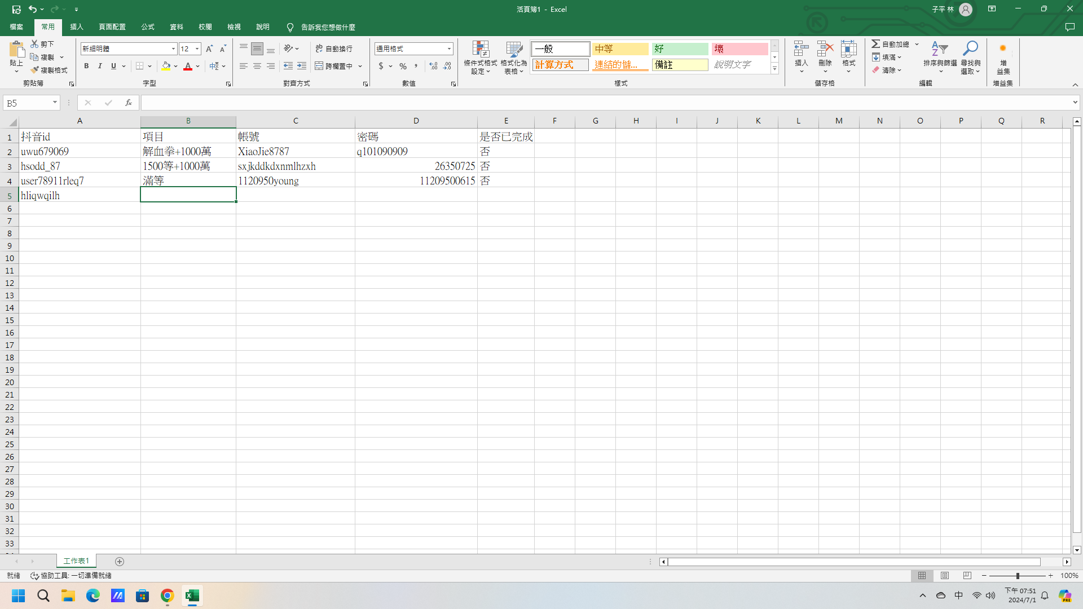
Task: Decrease font size with the smaller A icon
Action: point(223,49)
